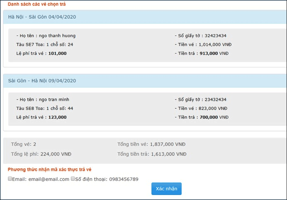Click the Tổng tiền trả 1,613,000 VNĐ total
The image size is (287, 200).
(x=152, y=154)
